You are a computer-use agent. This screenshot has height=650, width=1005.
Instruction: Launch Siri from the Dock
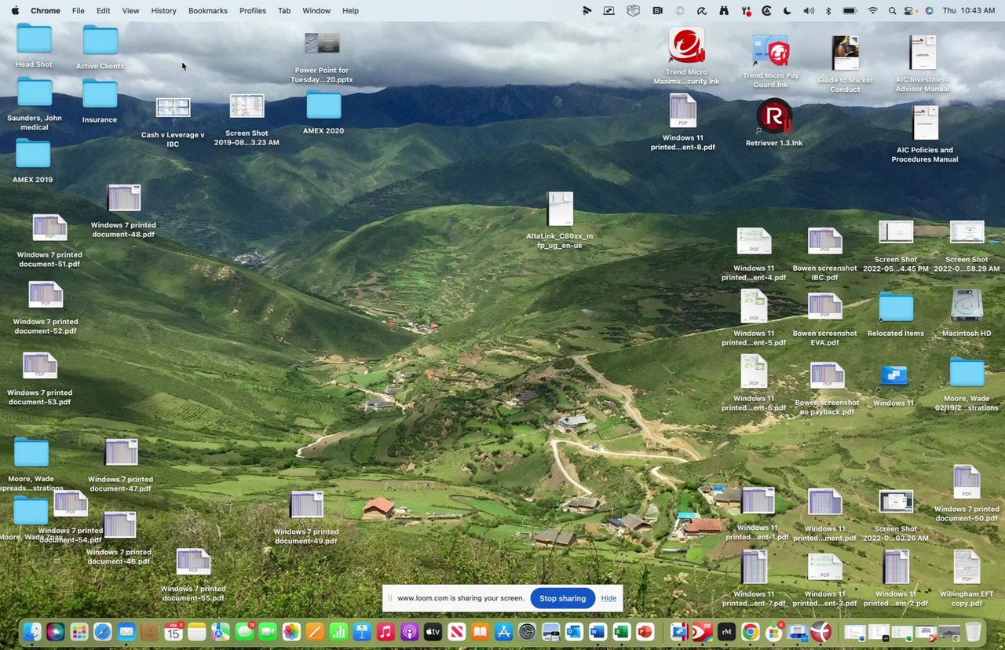point(55,631)
